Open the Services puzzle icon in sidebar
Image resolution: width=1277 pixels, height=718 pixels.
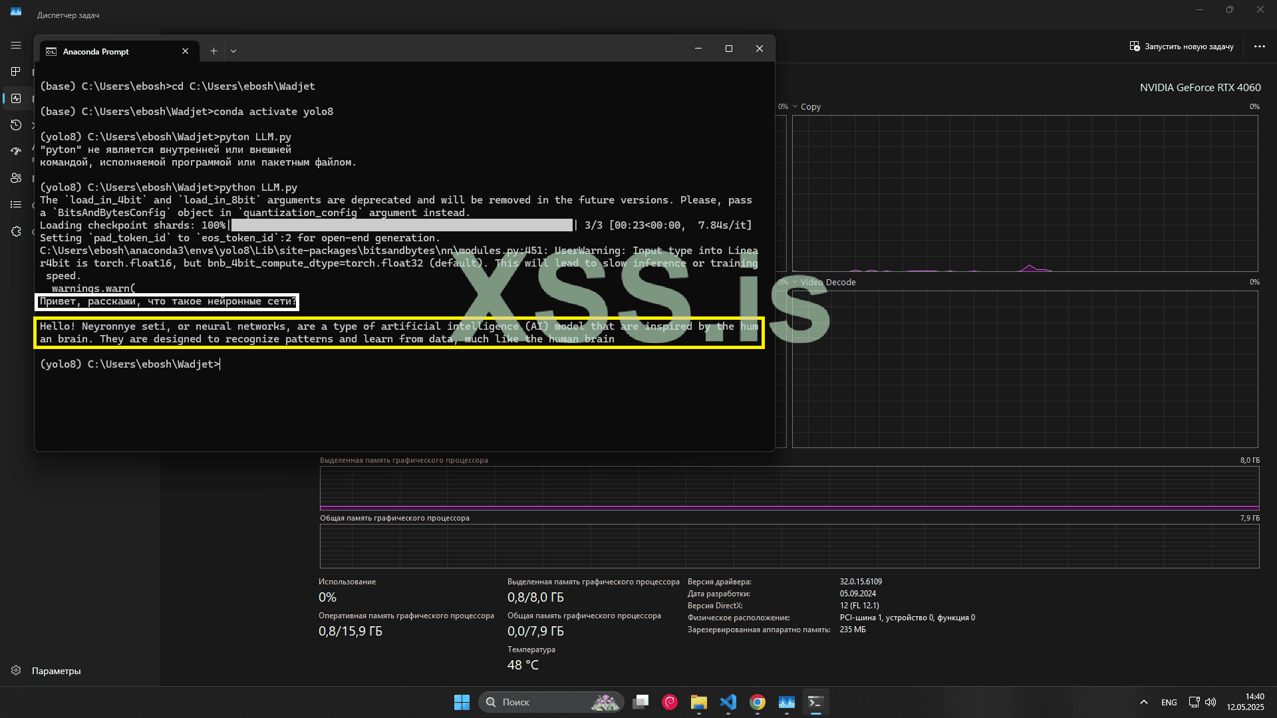(x=16, y=231)
